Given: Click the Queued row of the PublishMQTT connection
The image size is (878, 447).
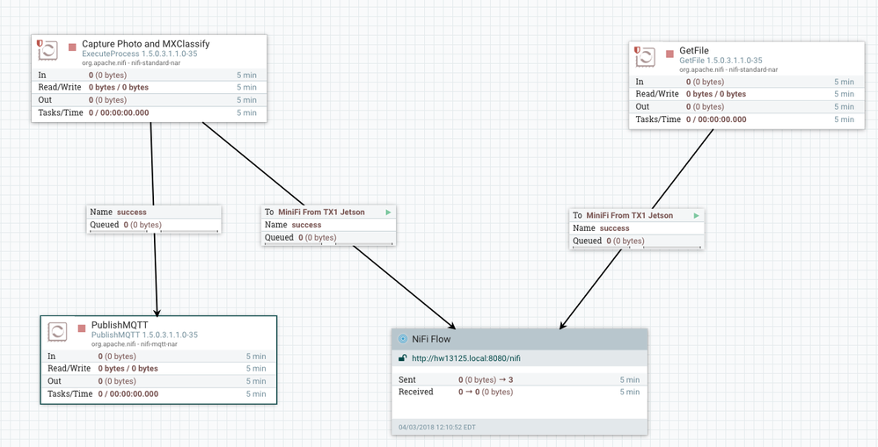Looking at the screenshot, I should tap(154, 225).
